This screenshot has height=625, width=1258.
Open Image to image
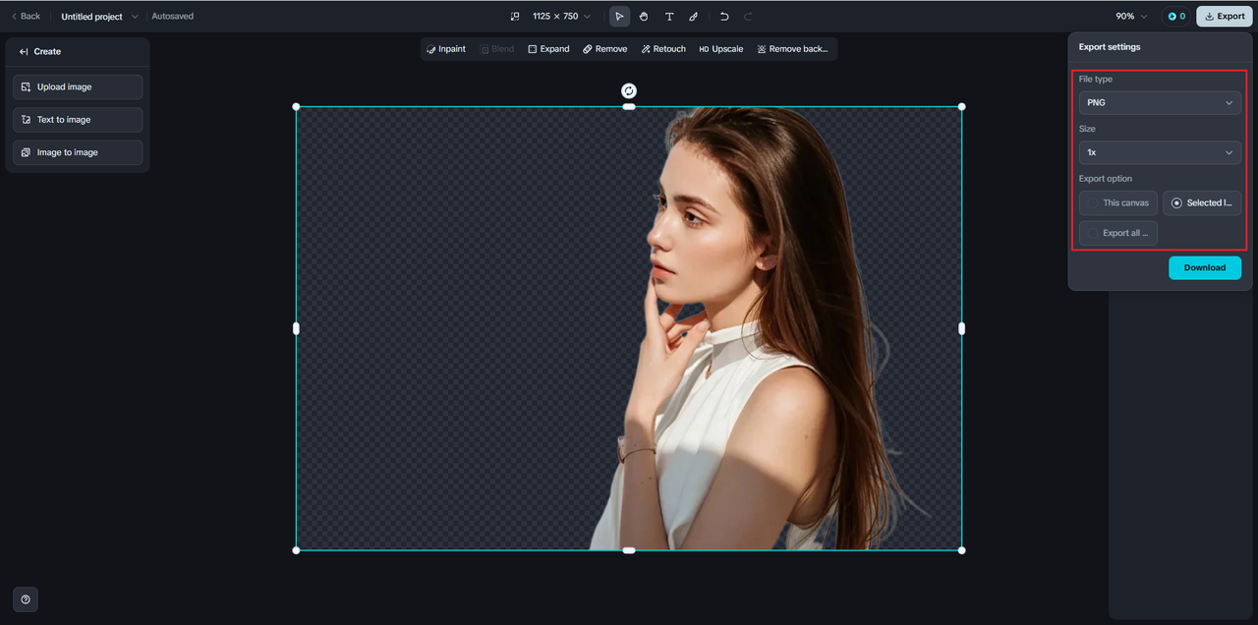tap(78, 152)
